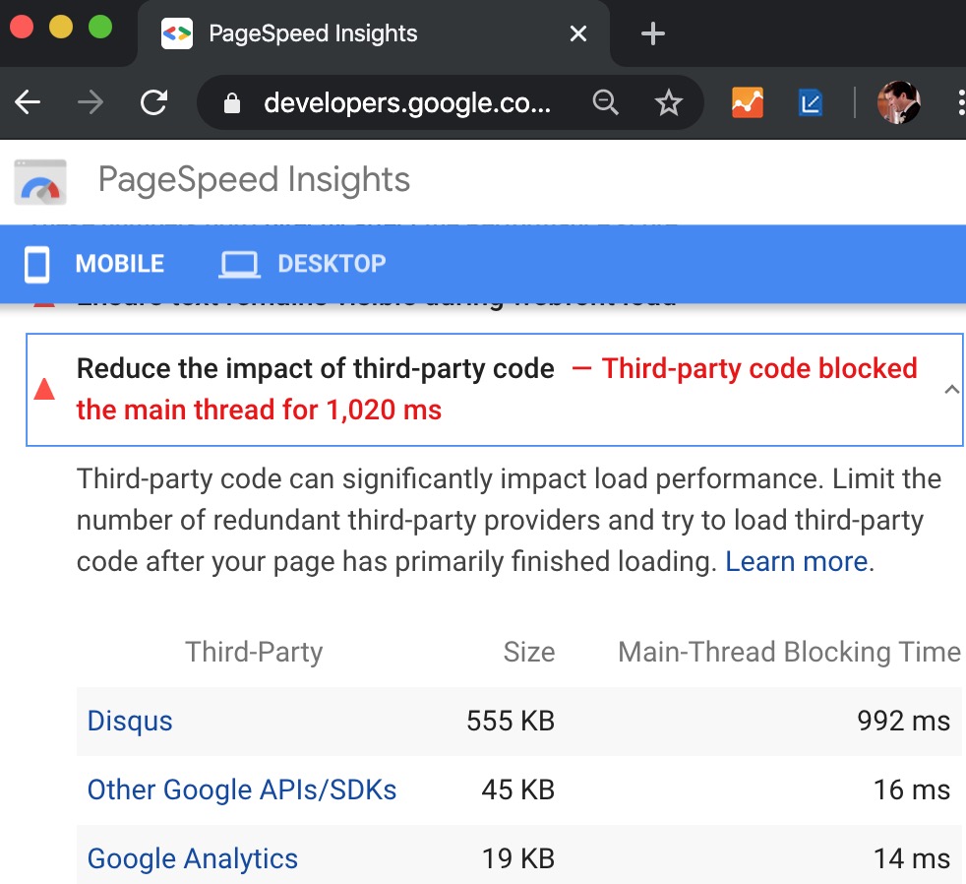
Task: Open the orange analytics chart extension
Action: click(x=748, y=102)
